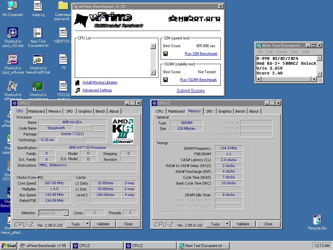Image resolution: width=333 pixels, height=250 pixels.
Task: Open Help menu in New Text Document
Action: [x=306, y=52]
